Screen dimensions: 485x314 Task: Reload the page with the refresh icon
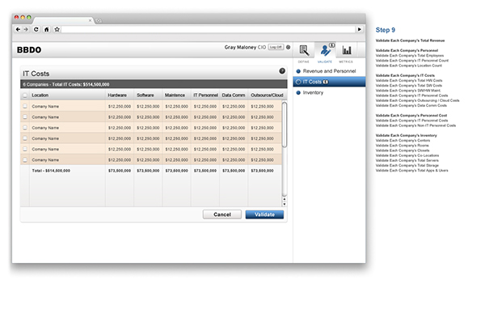coord(36,29)
